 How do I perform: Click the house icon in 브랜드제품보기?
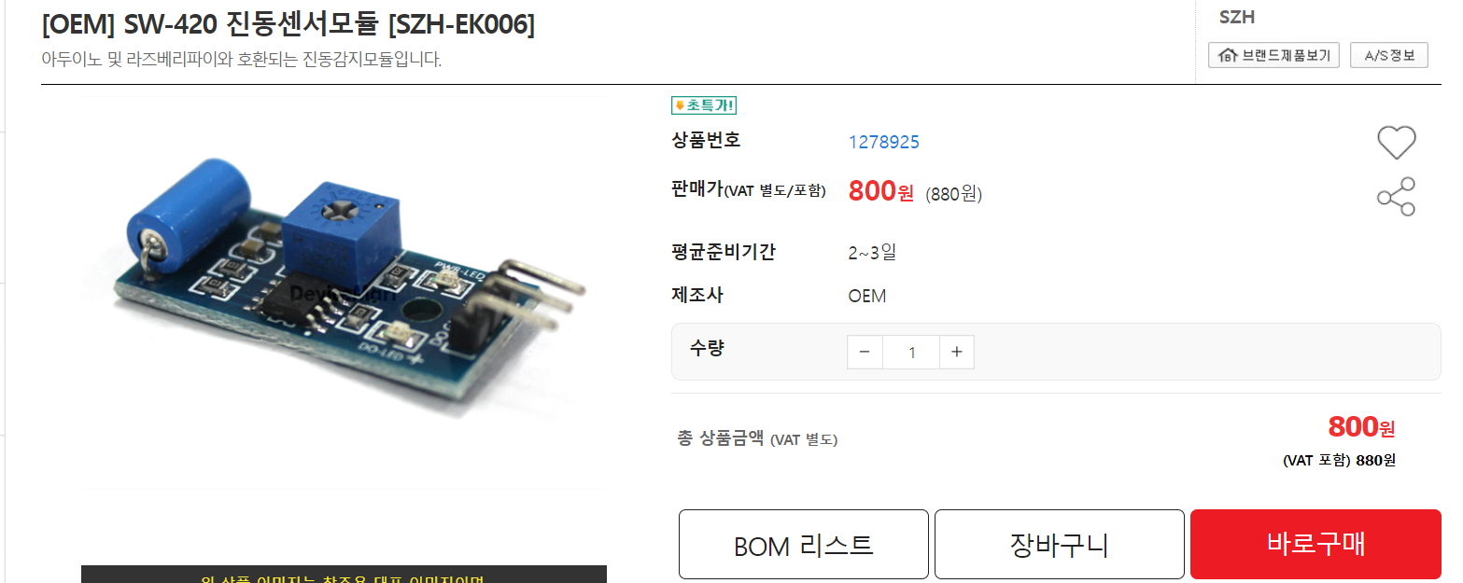pyautogui.click(x=1227, y=56)
